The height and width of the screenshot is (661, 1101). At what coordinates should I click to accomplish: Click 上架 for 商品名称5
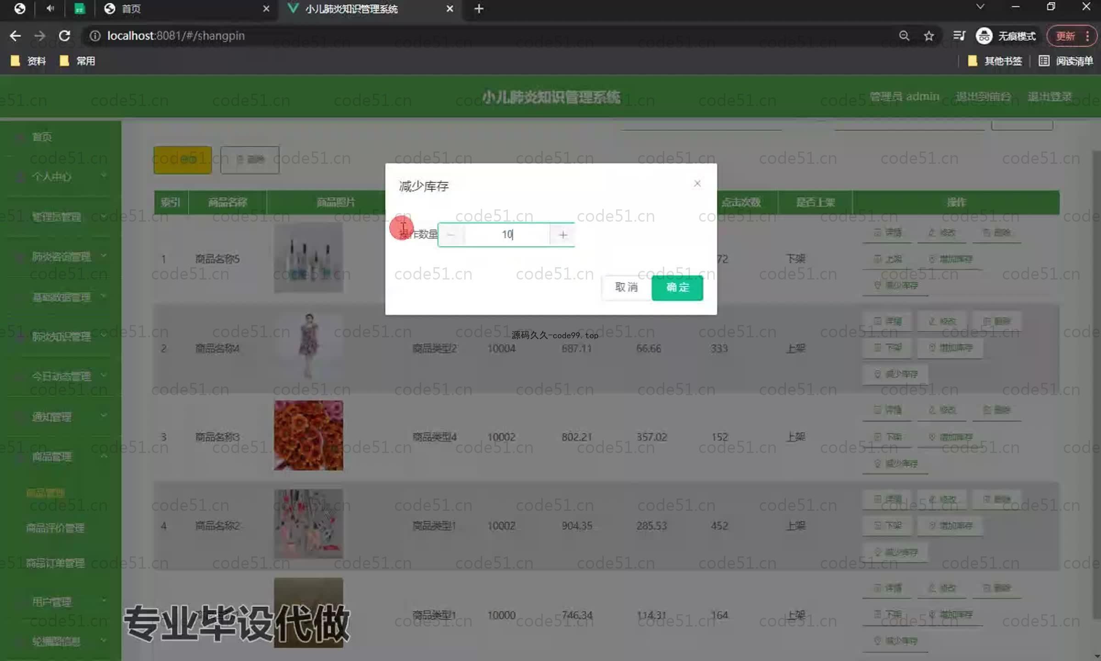pyautogui.click(x=887, y=259)
